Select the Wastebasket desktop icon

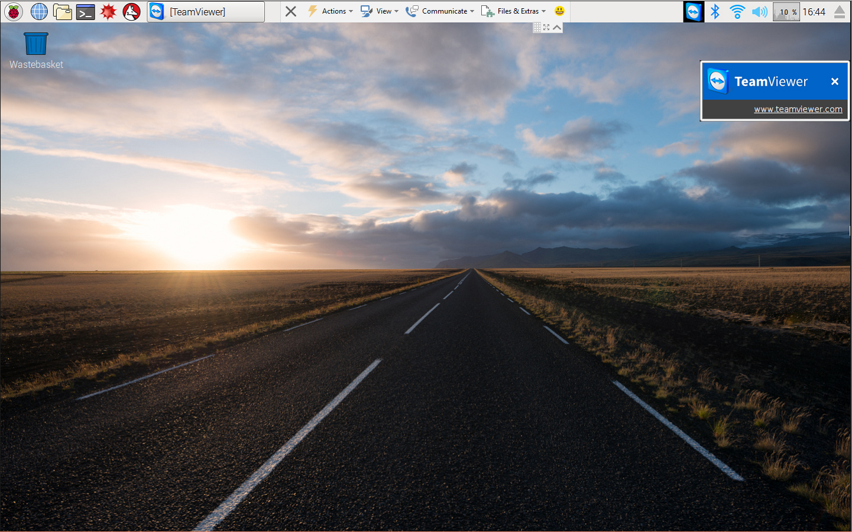[36, 51]
